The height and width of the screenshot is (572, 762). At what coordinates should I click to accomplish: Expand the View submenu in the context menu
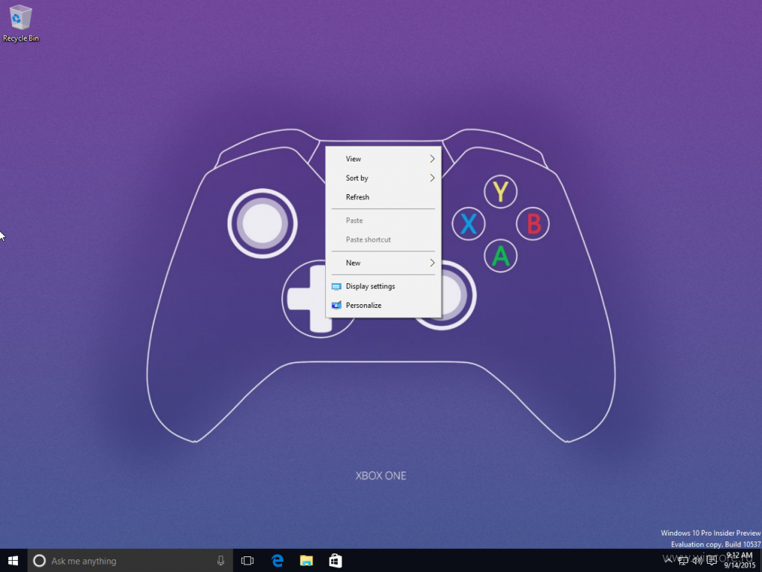click(x=383, y=158)
